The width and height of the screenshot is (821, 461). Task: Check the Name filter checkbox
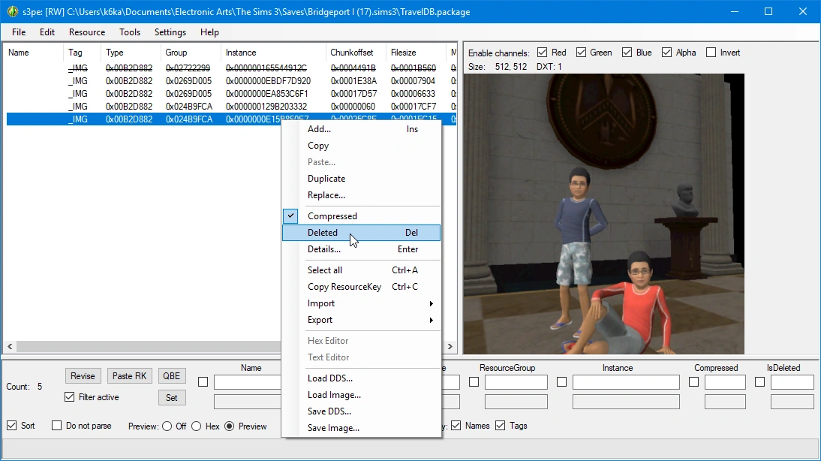(x=203, y=382)
